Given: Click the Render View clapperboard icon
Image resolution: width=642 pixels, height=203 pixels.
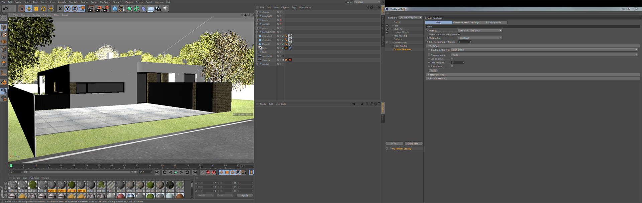Looking at the screenshot, I should coord(91,9).
